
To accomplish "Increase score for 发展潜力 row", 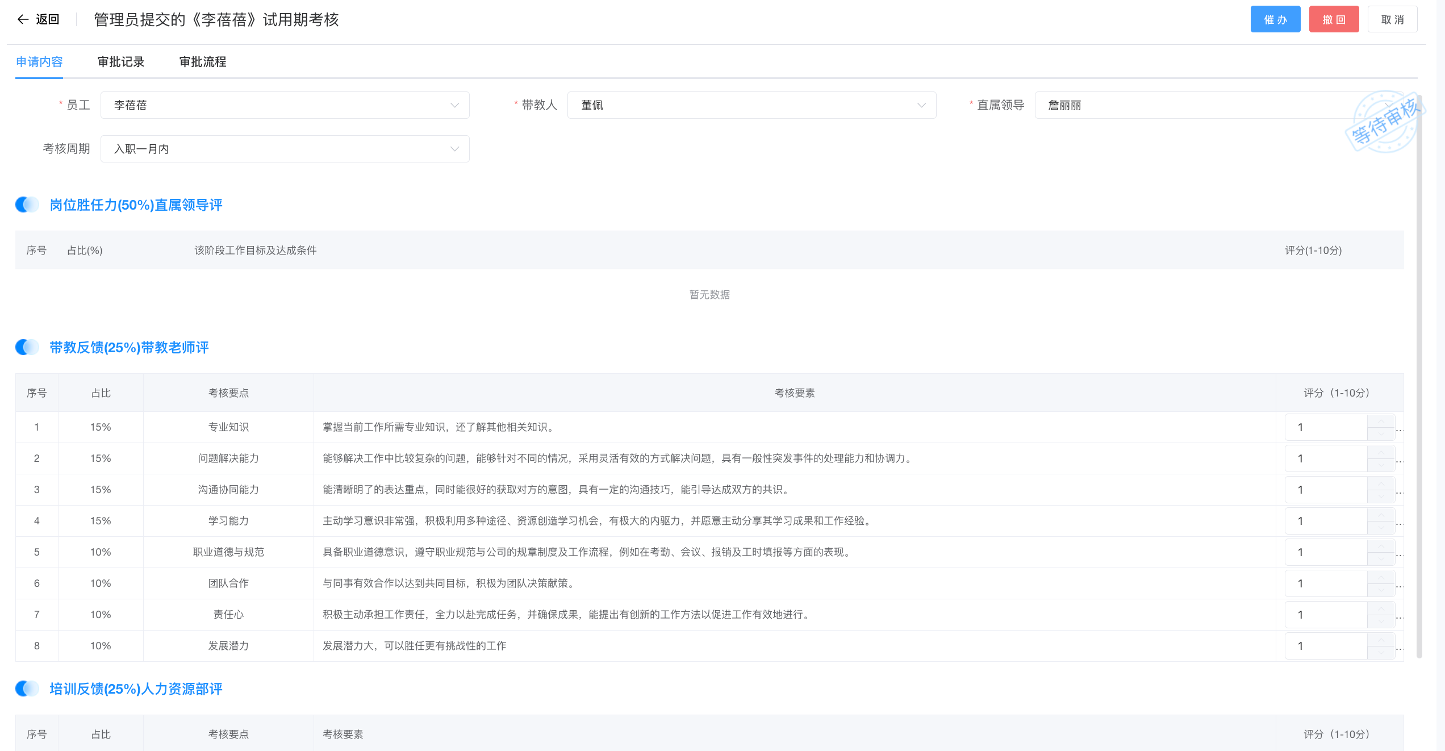I will (1380, 640).
